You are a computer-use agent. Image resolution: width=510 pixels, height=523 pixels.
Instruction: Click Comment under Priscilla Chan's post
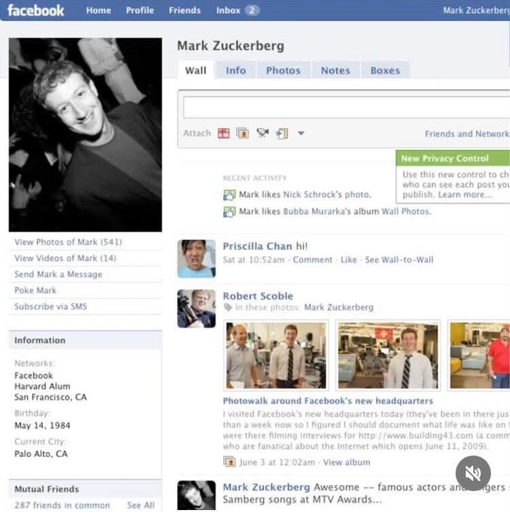click(313, 260)
